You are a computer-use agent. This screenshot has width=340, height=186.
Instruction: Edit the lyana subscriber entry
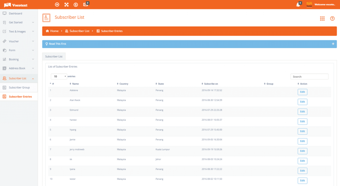(302, 171)
